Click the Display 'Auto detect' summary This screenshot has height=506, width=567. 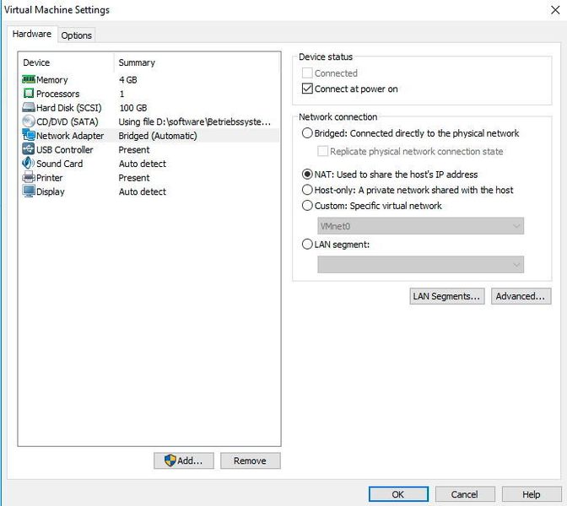(143, 192)
